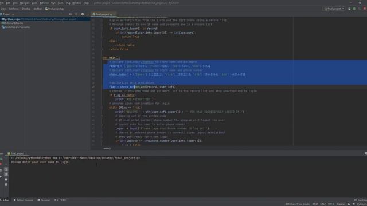Image resolution: width=367 pixels, height=206 pixels.
Task: Click the locate-in-project target icon
Action: click(71, 14)
